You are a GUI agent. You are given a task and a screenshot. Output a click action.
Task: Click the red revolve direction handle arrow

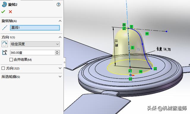pos(133,75)
